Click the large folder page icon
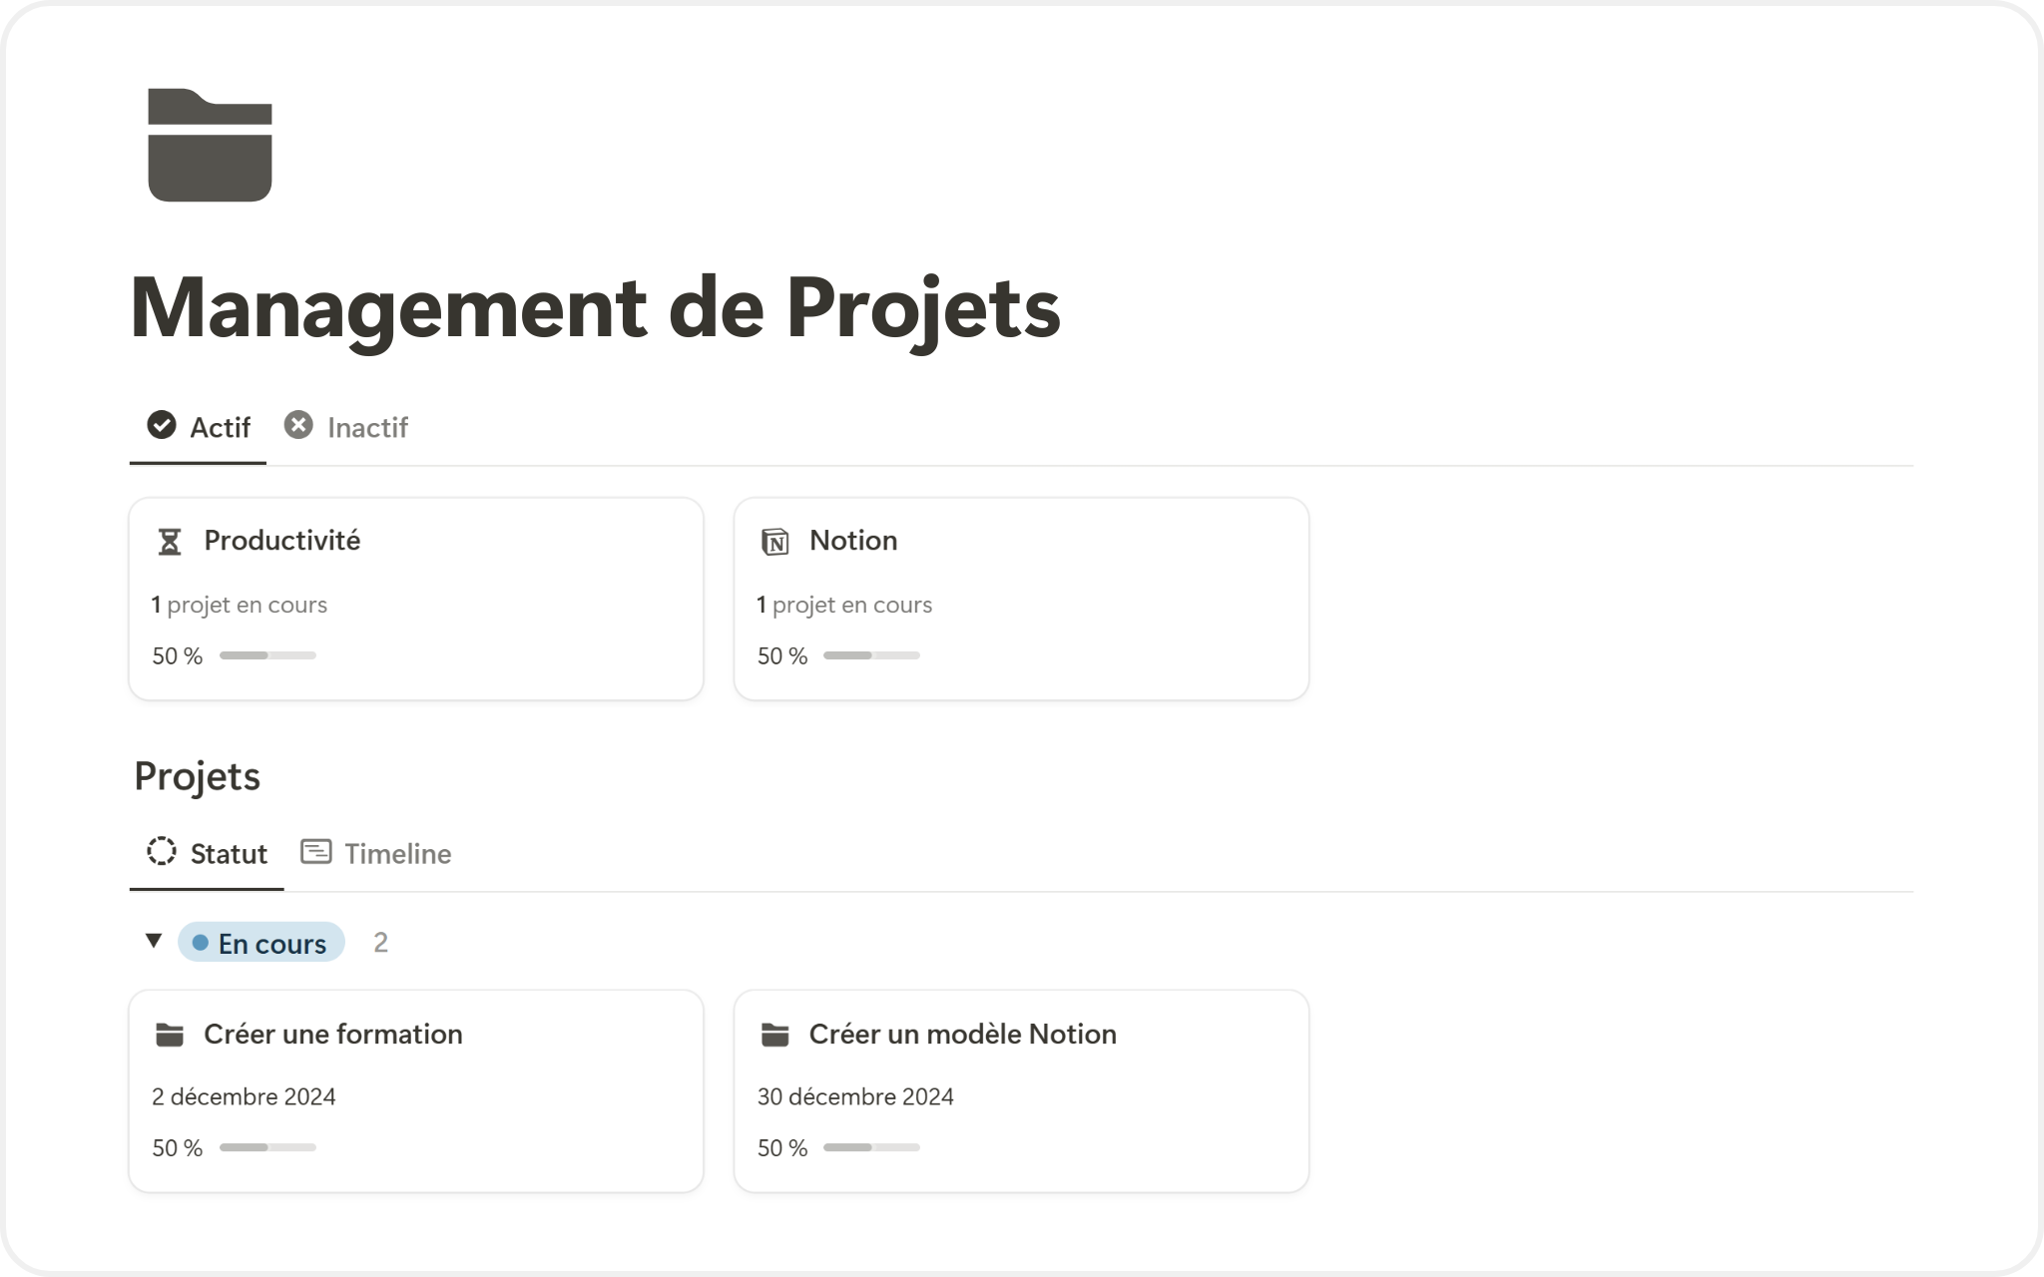2044x1277 pixels. pos(210,146)
